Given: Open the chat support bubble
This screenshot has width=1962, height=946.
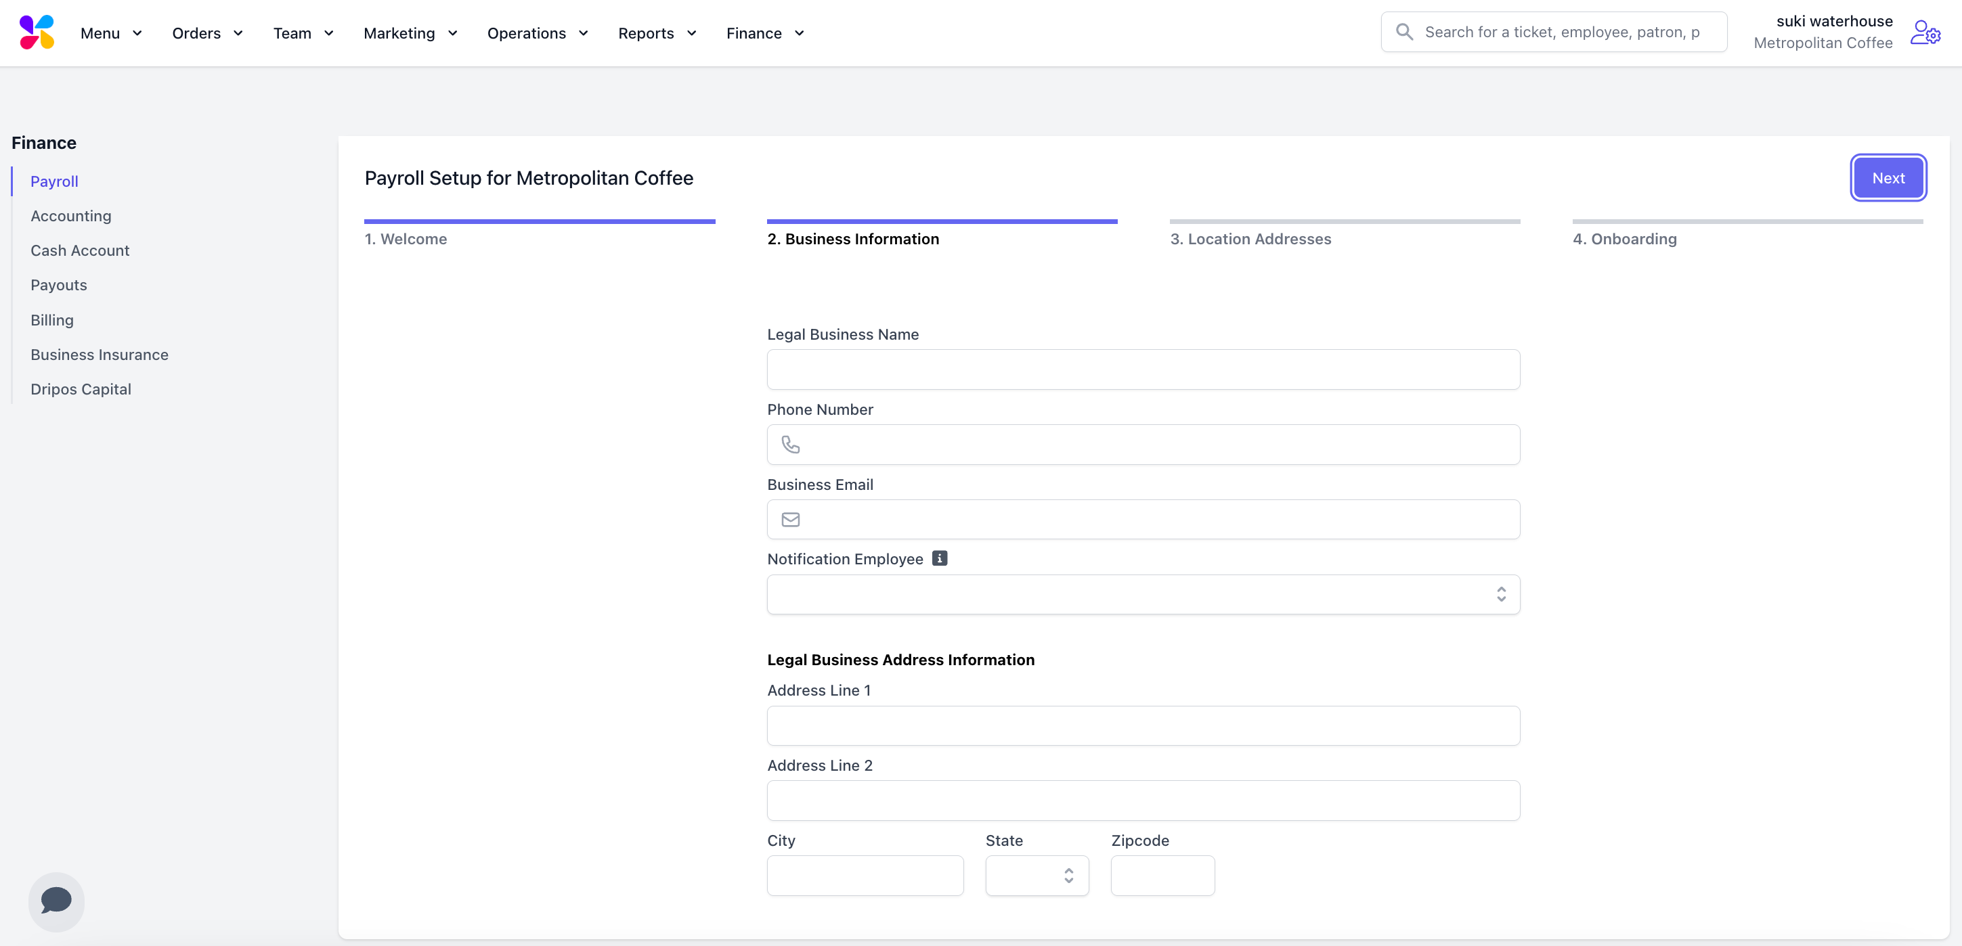Looking at the screenshot, I should pyautogui.click(x=56, y=901).
